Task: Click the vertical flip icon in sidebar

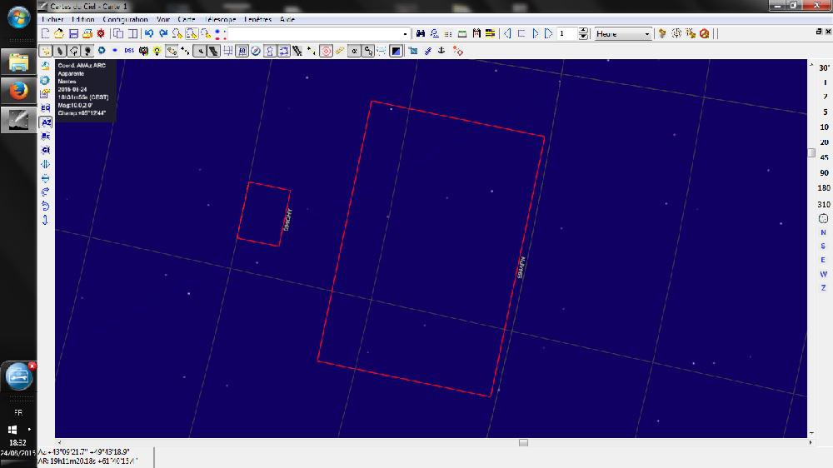Action: tap(46, 178)
